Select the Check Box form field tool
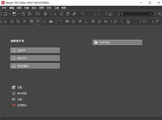This screenshot has height=120, width=162. [73, 21]
